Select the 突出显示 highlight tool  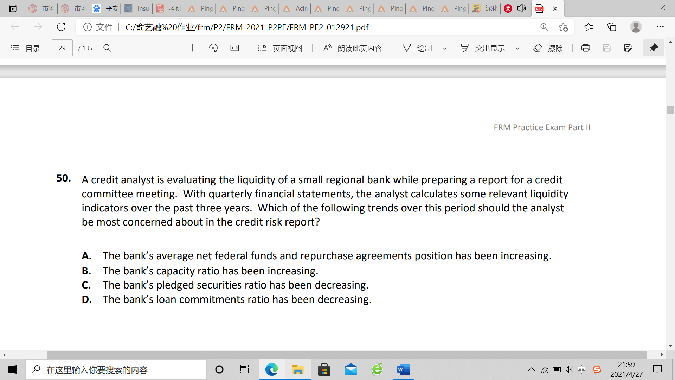(x=483, y=48)
